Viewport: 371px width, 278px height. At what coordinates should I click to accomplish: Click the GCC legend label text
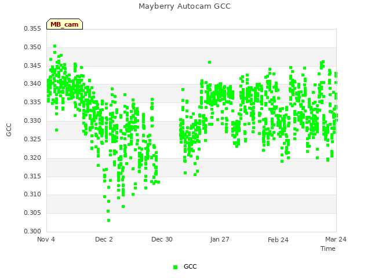[190, 266]
